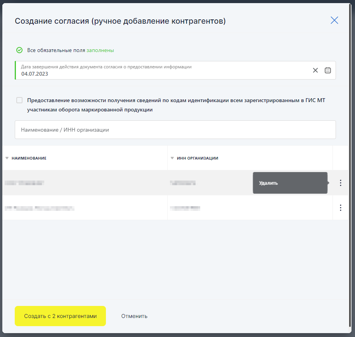
Task: Click the label text about providing identification code info
Action: (176, 105)
